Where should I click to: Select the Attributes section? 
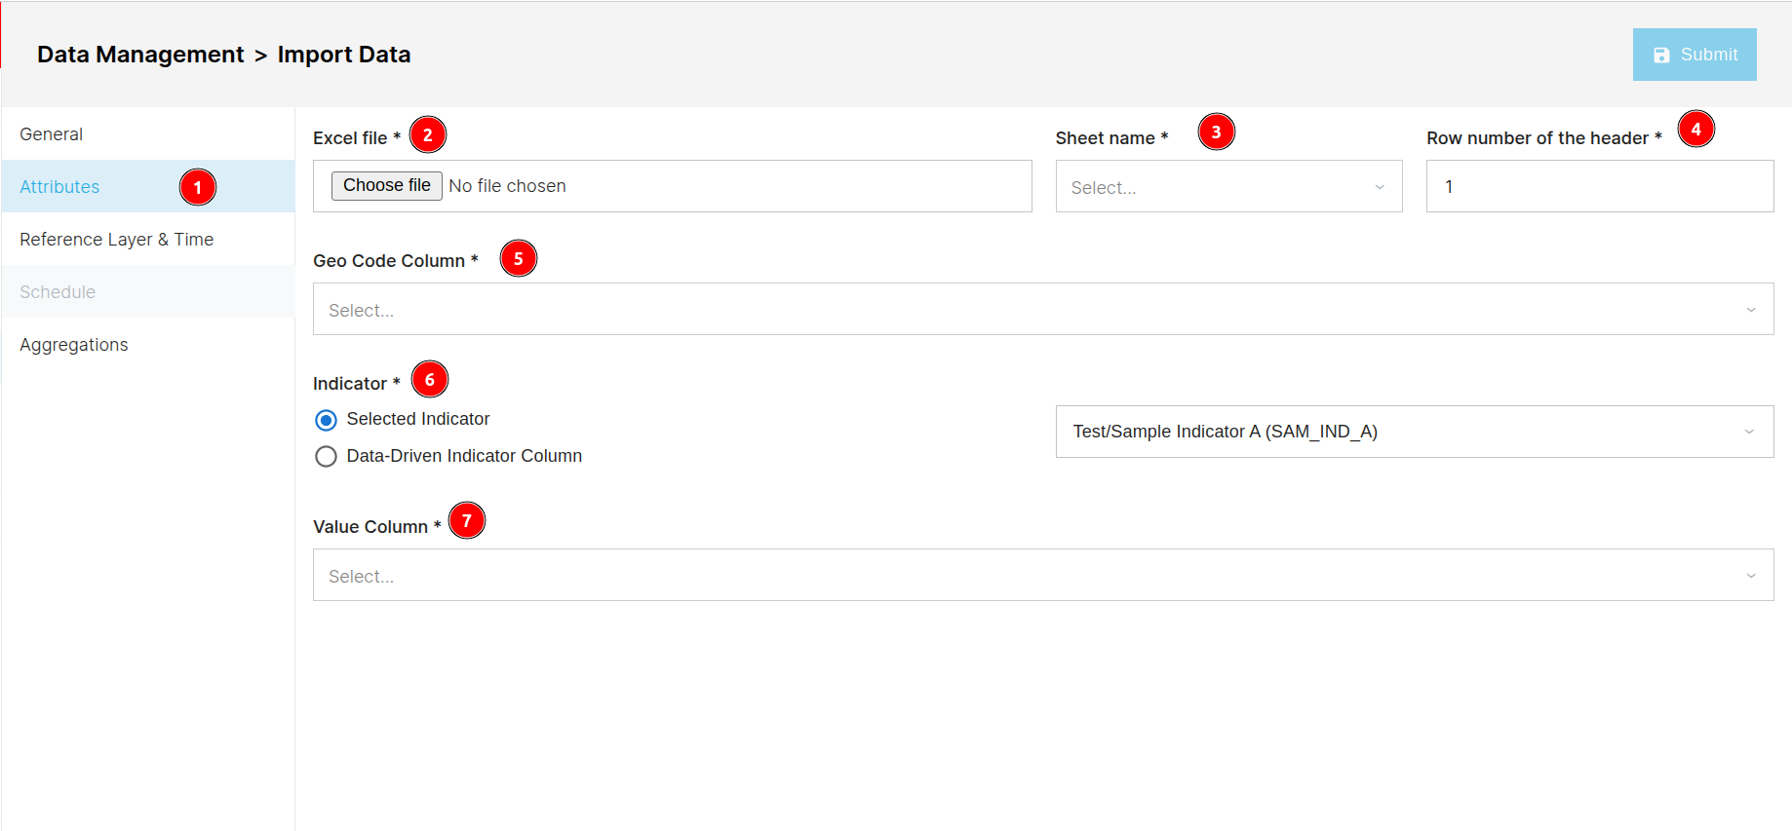point(148,186)
